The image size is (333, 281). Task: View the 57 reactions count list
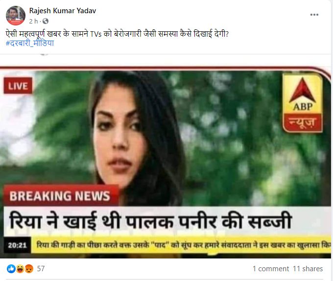[x=41, y=269]
